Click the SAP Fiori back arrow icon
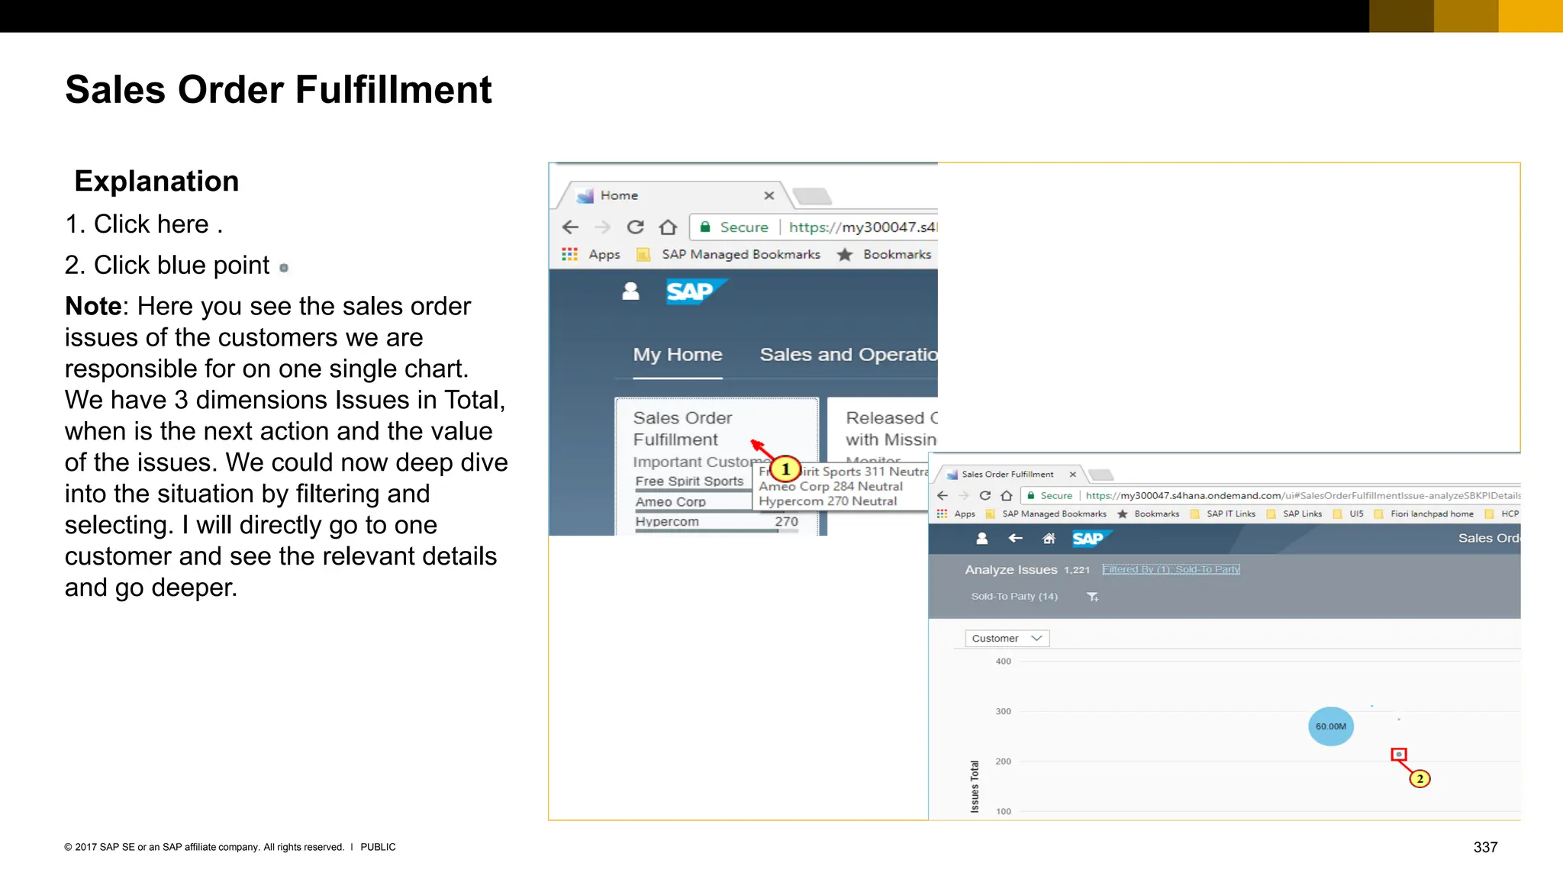 tap(1015, 539)
